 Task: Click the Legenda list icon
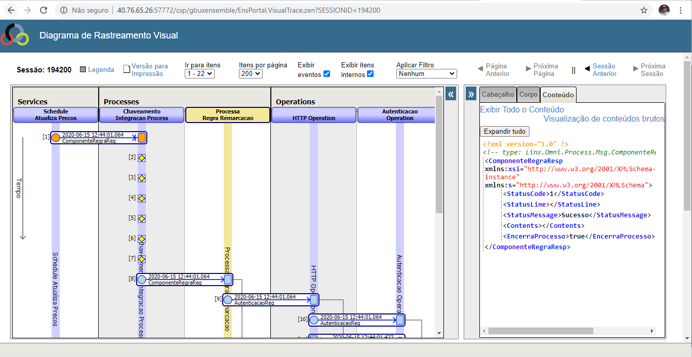coord(83,69)
